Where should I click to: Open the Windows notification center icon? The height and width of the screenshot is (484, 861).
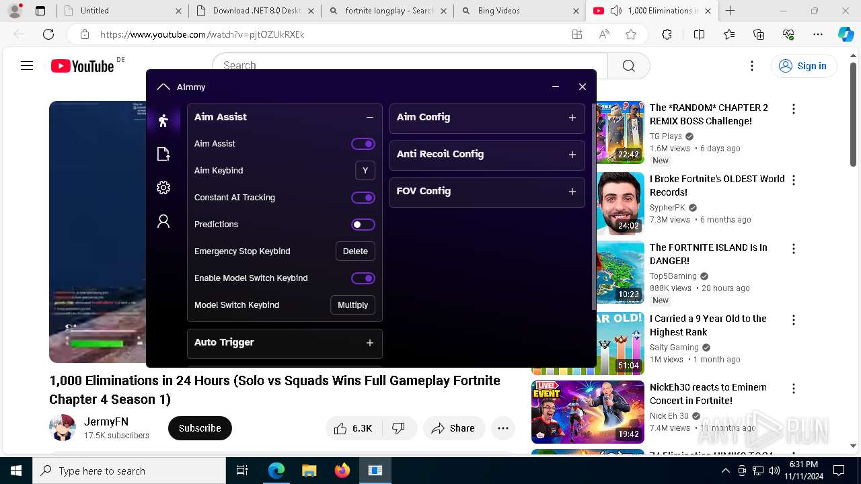click(839, 471)
